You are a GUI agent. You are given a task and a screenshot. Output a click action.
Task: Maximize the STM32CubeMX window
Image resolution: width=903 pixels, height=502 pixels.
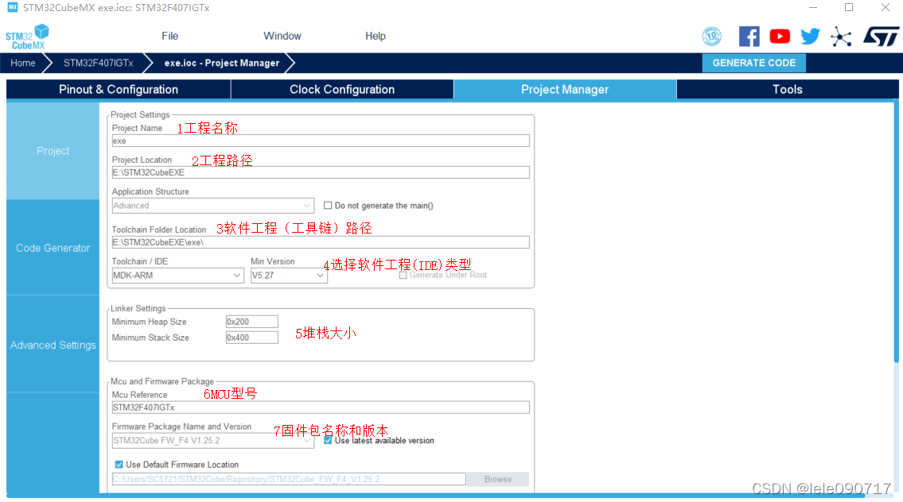click(x=849, y=7)
